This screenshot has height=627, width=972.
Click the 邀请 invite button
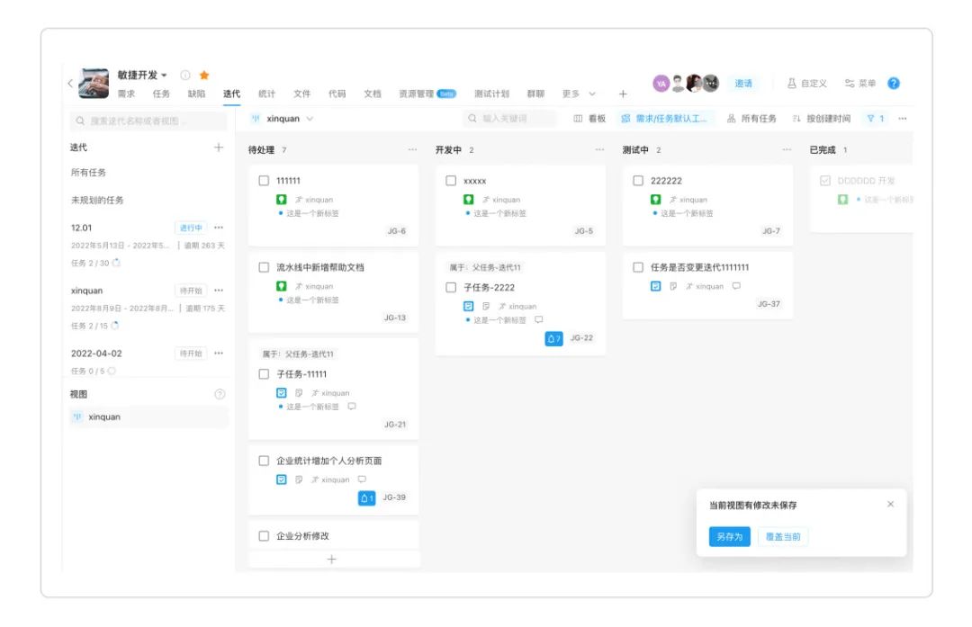click(x=743, y=84)
